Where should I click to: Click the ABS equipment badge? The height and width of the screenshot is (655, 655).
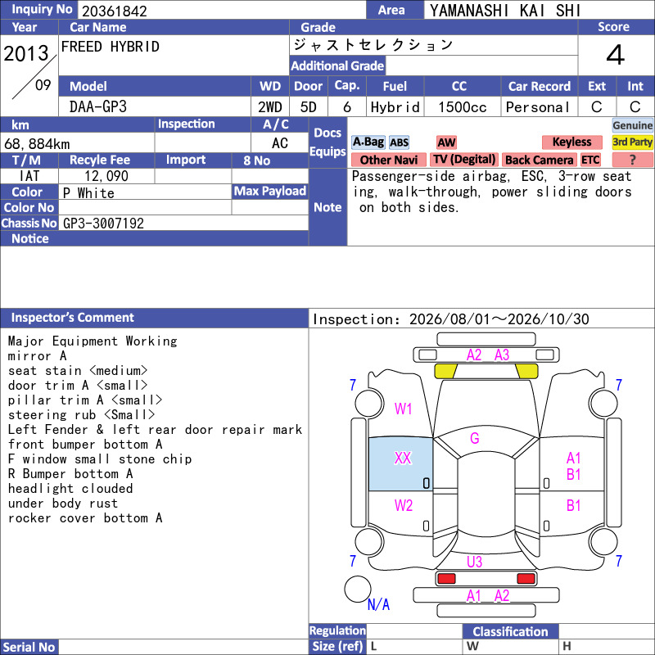[399, 142]
